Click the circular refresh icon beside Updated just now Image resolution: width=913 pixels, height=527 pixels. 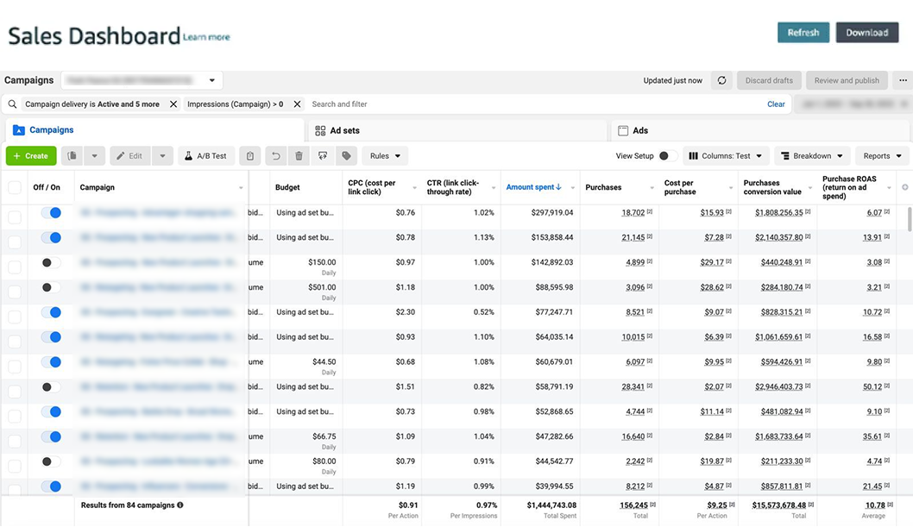(x=721, y=80)
